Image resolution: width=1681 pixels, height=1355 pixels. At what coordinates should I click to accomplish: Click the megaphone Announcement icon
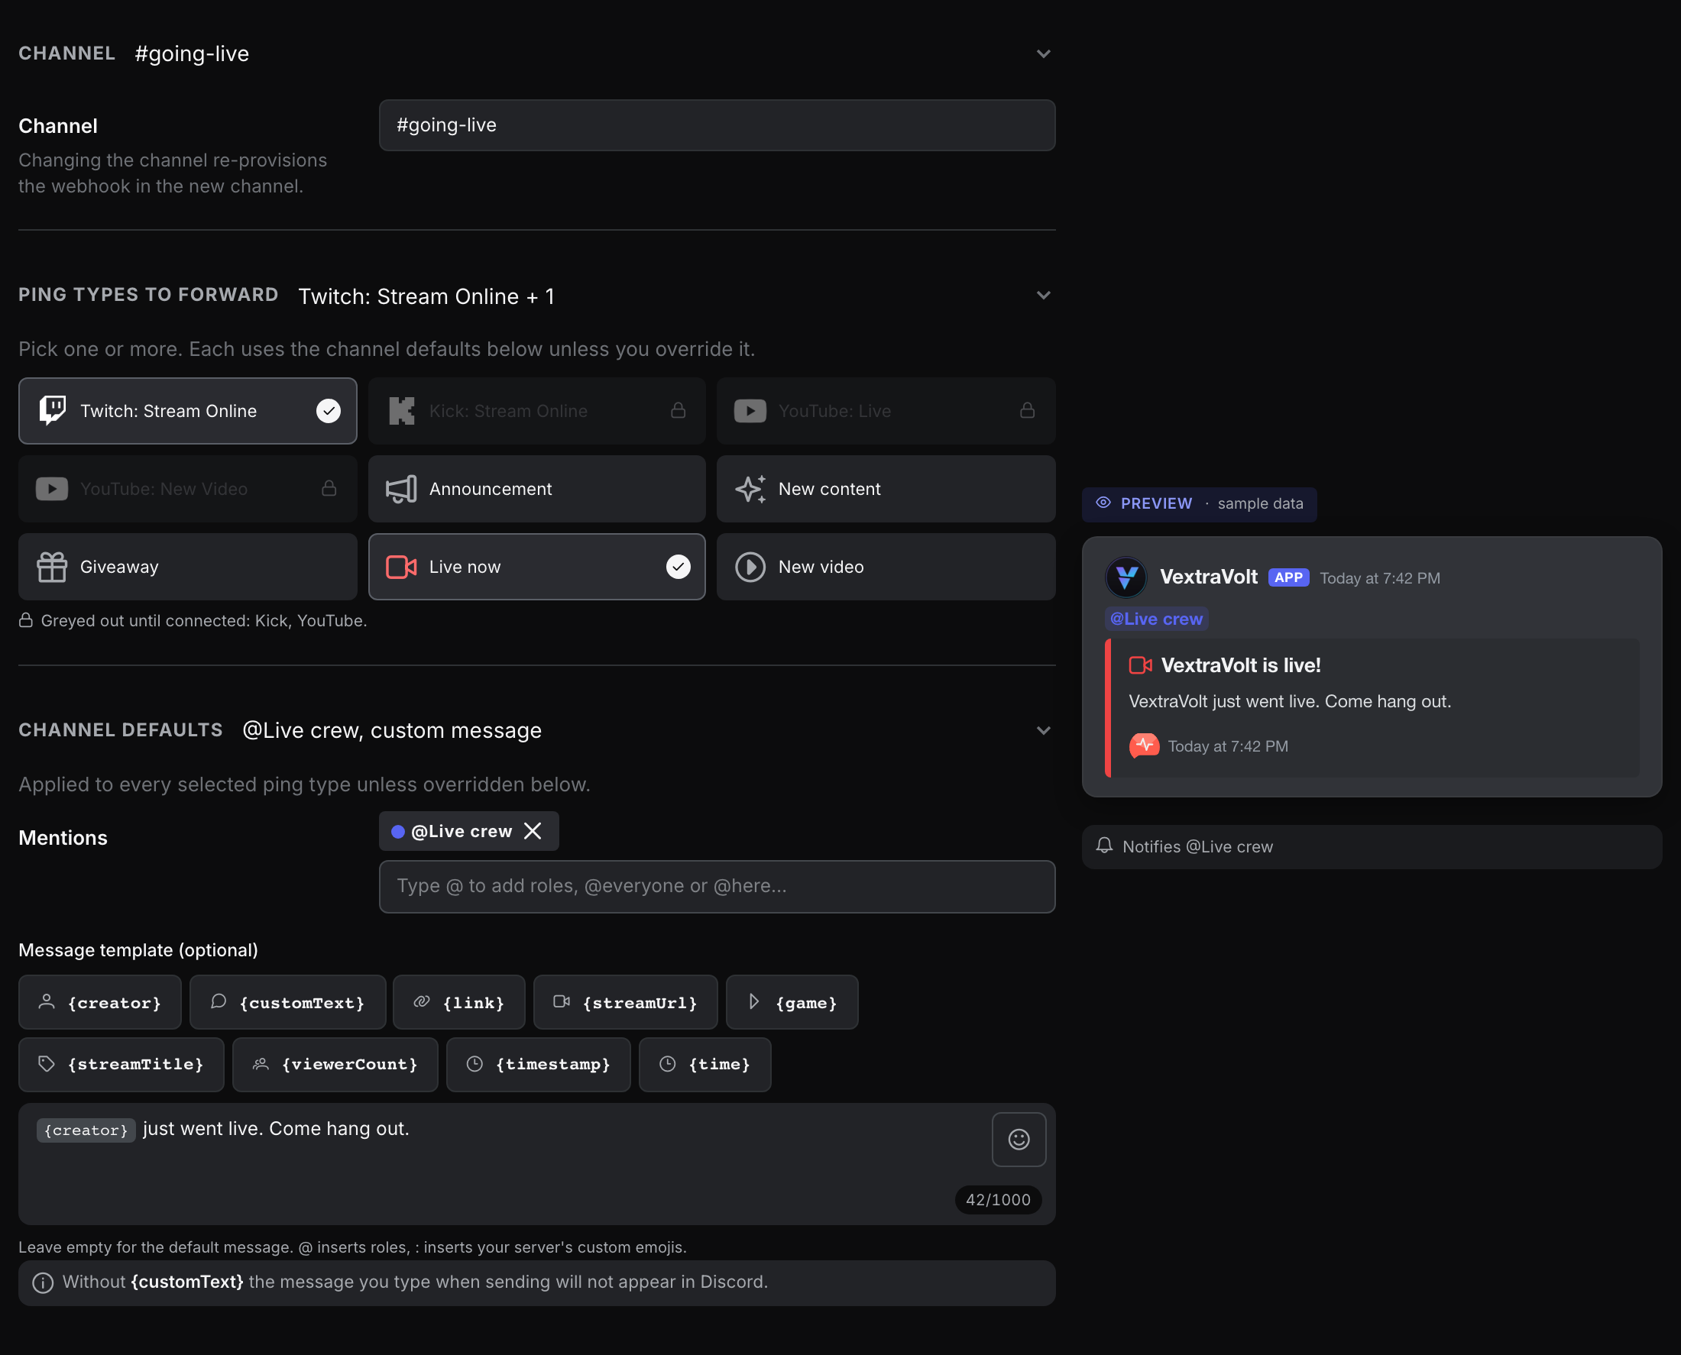pyautogui.click(x=401, y=490)
